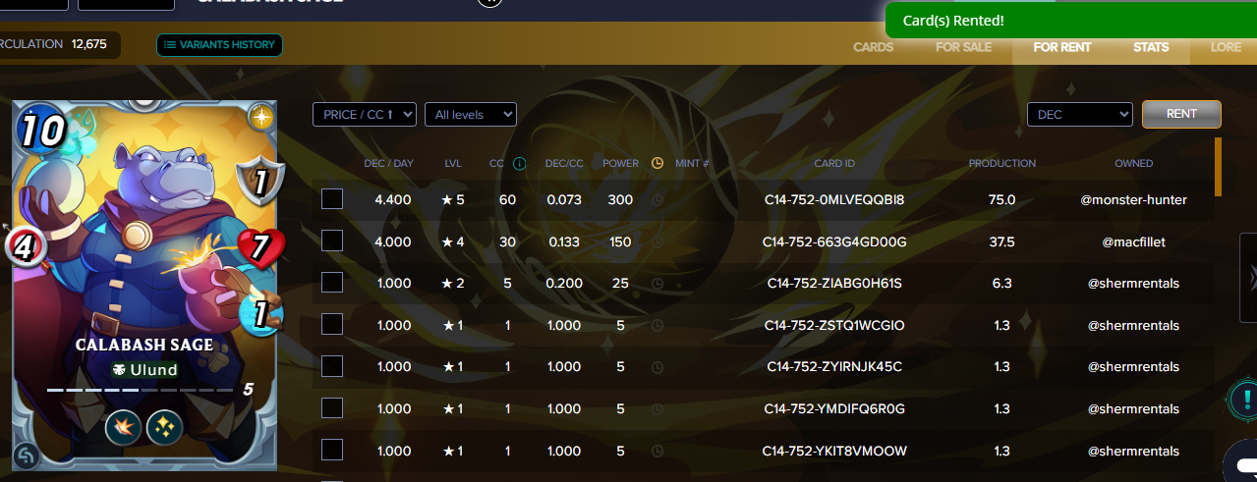Click the red heart health icon
This screenshot has height=482, width=1257.
(x=260, y=247)
